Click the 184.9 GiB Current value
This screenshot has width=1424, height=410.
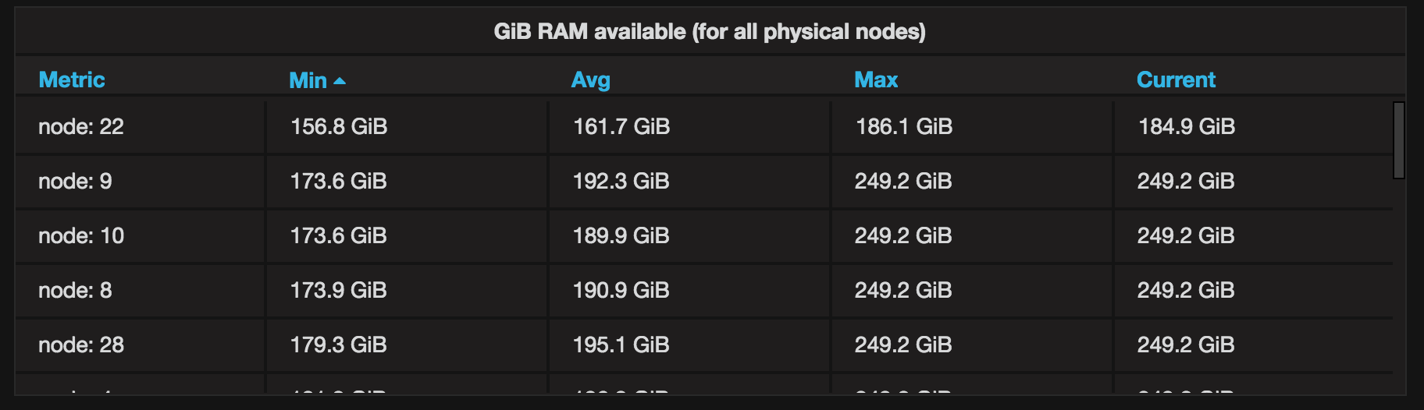tap(1187, 127)
